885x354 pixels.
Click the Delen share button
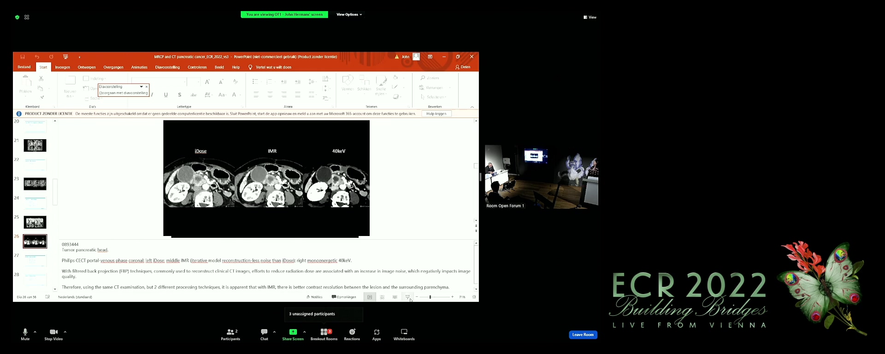(463, 67)
